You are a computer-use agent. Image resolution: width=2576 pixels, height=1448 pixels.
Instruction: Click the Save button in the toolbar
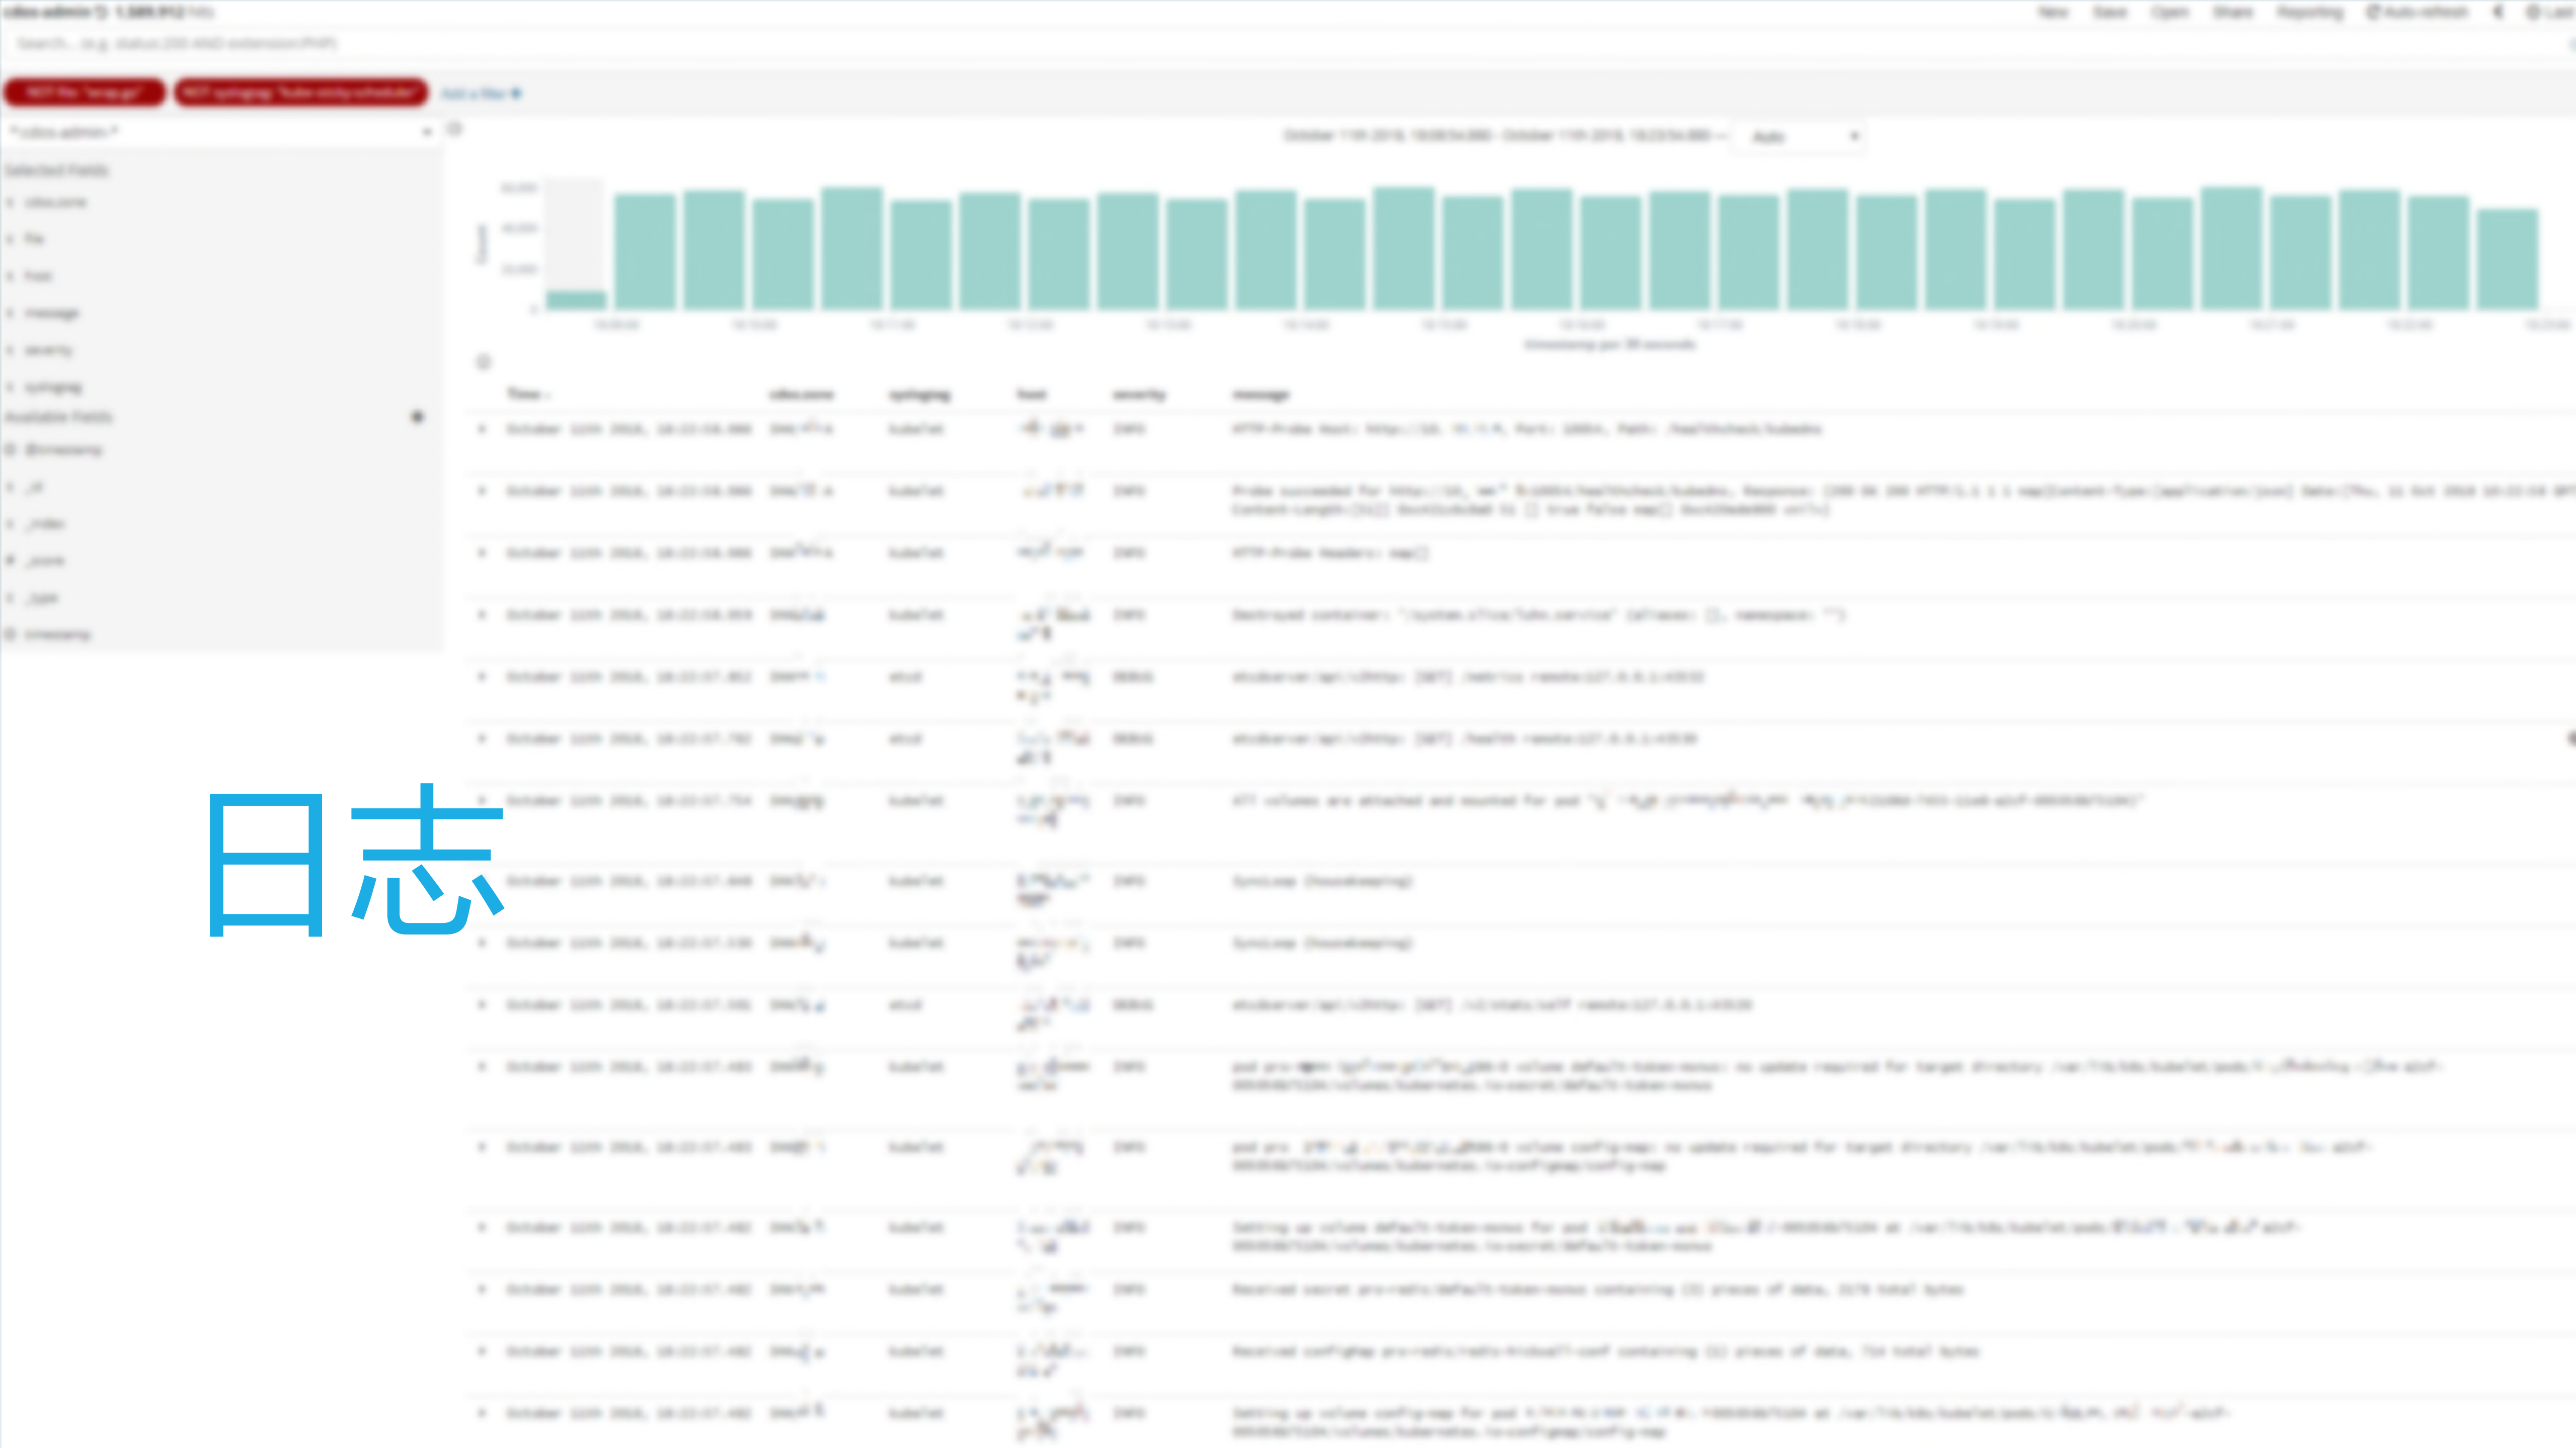(x=2110, y=12)
